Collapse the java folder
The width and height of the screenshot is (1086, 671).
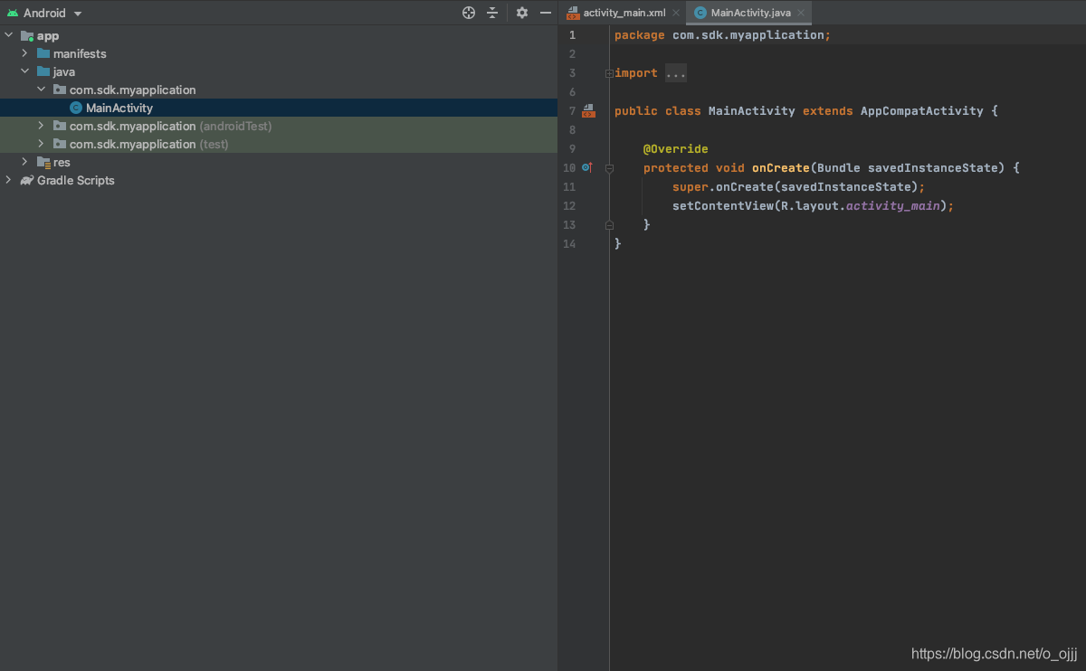coord(25,71)
